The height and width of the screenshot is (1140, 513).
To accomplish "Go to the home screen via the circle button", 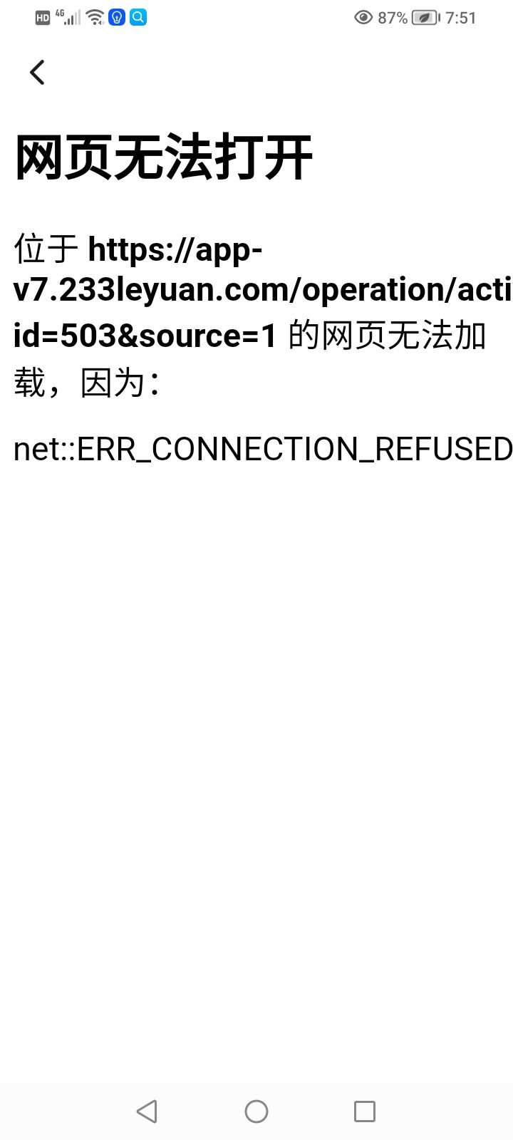I will click(256, 1111).
